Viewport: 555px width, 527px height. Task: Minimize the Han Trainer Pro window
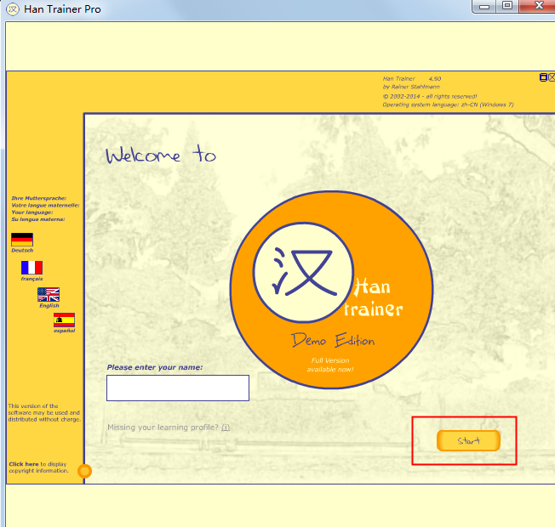484,6
